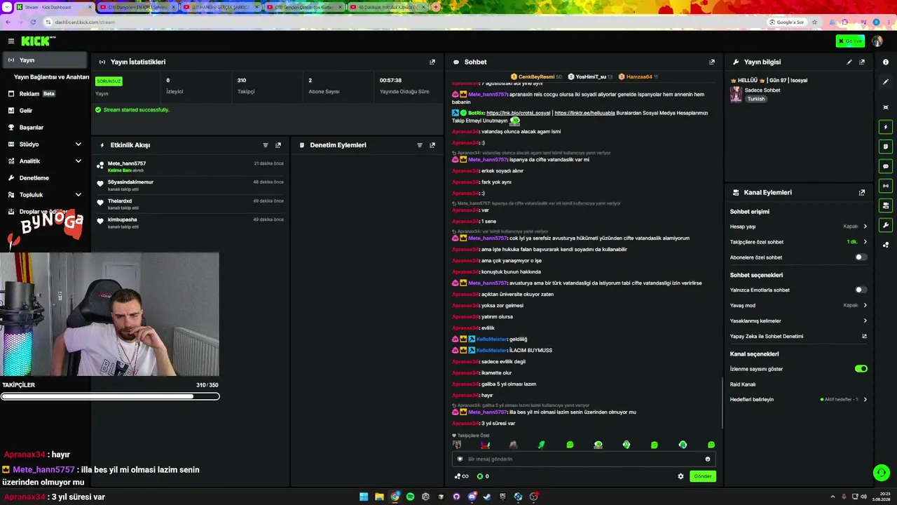The width and height of the screenshot is (897, 505).
Task: Toggle Yalnızca Emotlarla sohbet switch
Action: [861, 290]
